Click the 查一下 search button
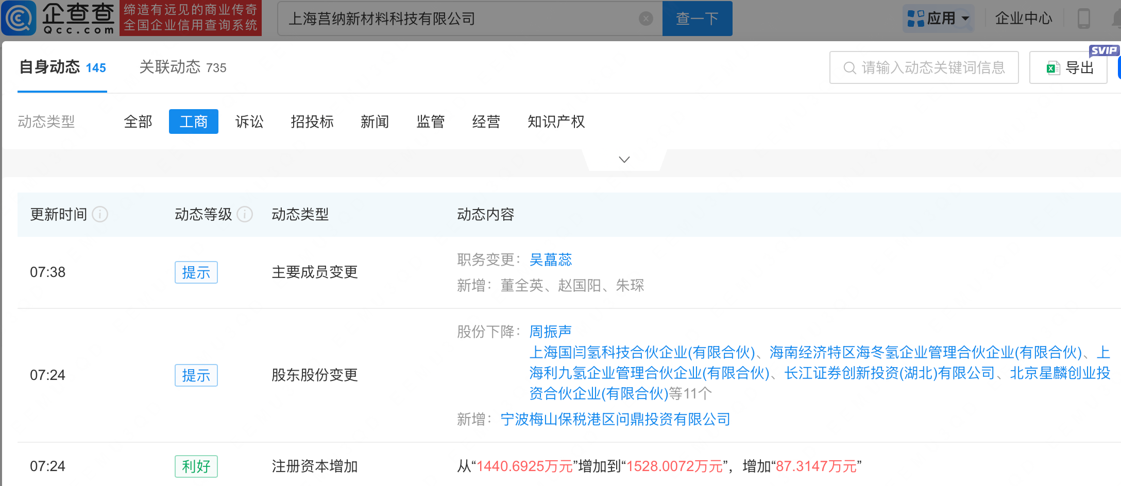The width and height of the screenshot is (1121, 486). point(697,19)
